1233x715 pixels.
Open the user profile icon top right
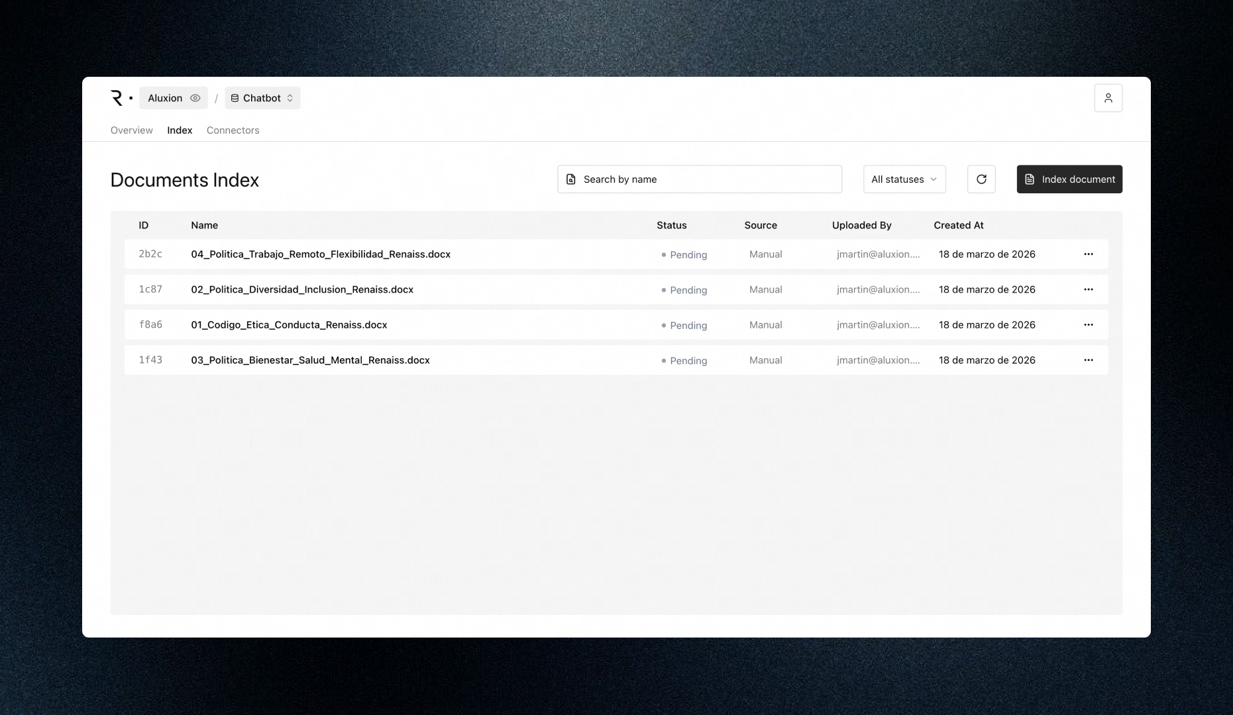click(x=1108, y=97)
